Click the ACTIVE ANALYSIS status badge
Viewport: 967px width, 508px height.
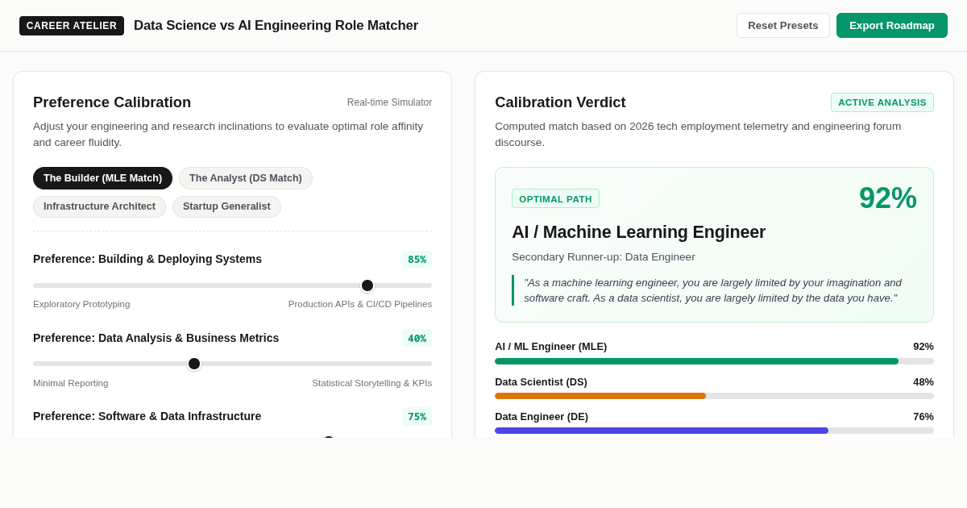[882, 102]
